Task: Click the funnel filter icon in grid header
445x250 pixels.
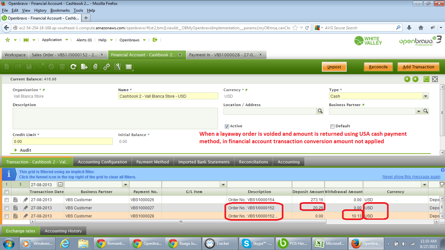Action: (441, 185)
